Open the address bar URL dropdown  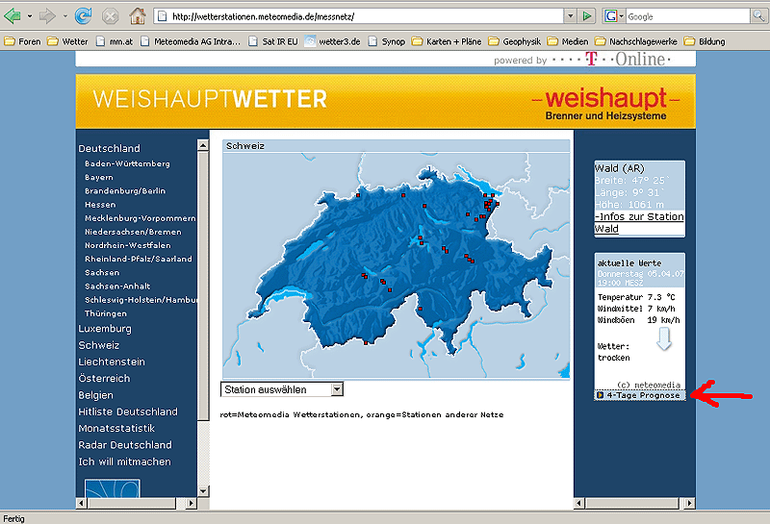[570, 16]
